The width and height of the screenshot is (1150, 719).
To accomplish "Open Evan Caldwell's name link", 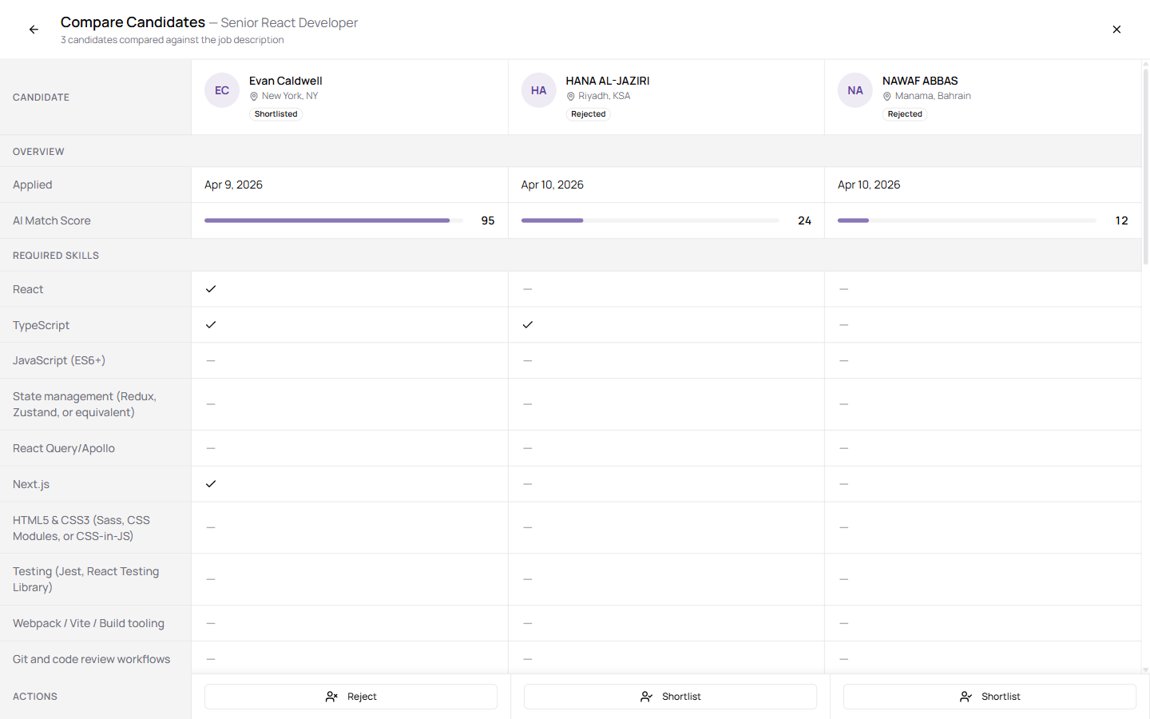I will [285, 81].
